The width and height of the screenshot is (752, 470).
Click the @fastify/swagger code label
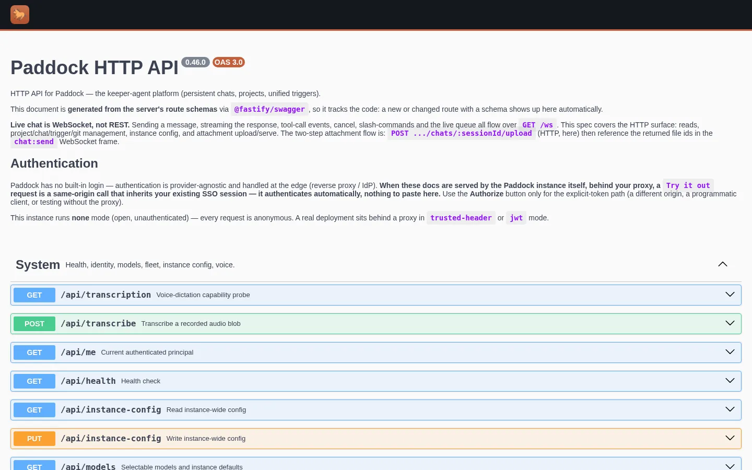[x=269, y=109]
